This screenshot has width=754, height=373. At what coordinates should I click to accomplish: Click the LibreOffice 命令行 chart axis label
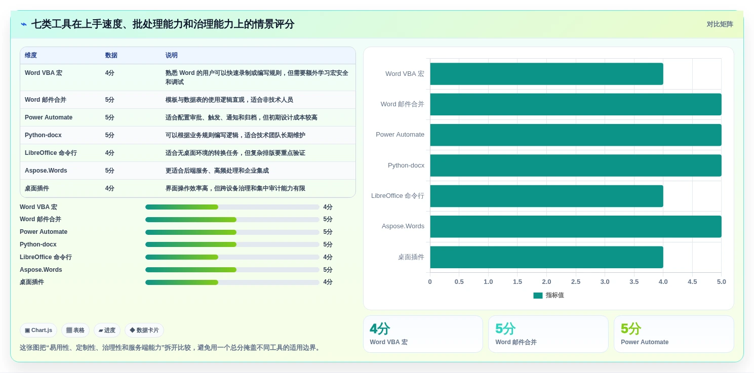pos(398,196)
